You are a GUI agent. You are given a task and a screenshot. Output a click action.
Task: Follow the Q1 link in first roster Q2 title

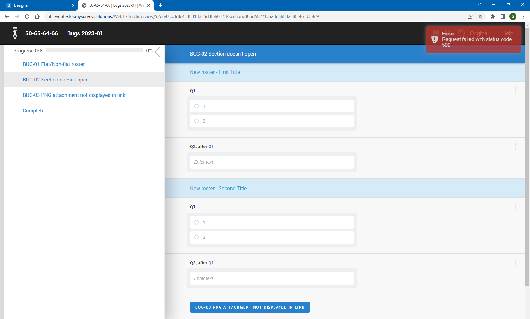[211, 147]
